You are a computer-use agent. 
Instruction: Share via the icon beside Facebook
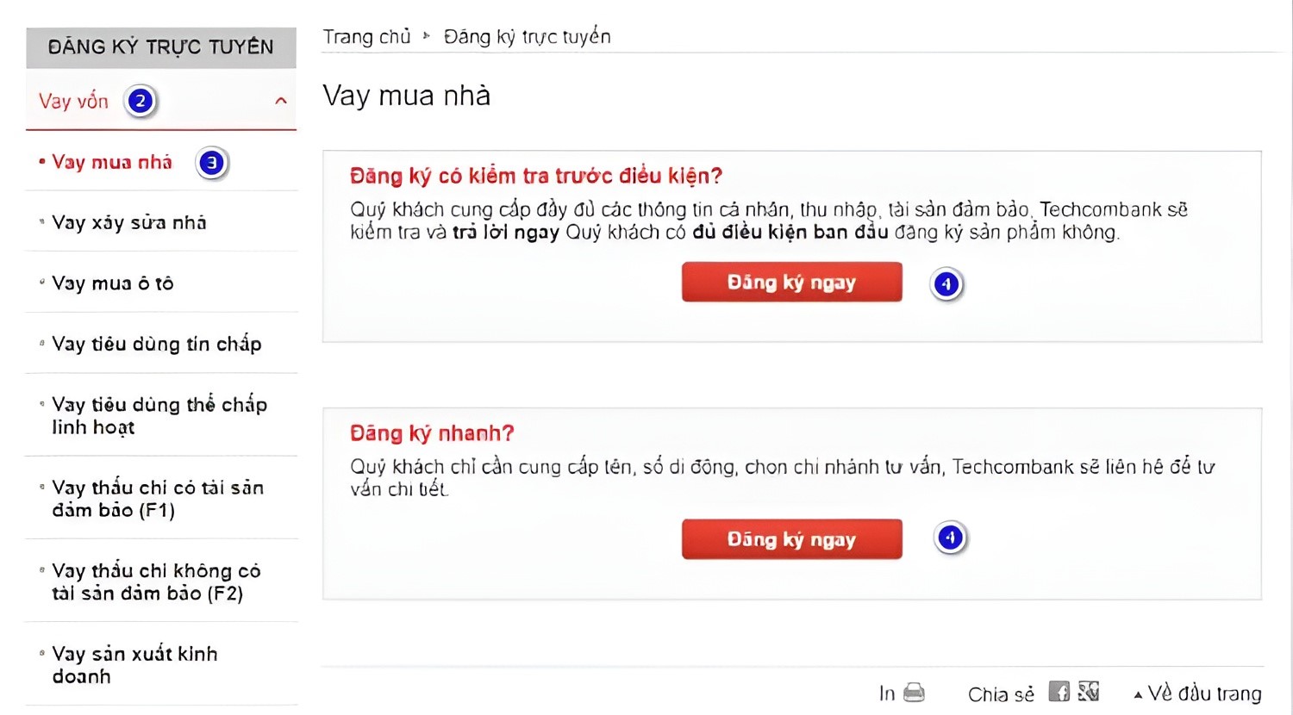pyautogui.click(x=1089, y=692)
